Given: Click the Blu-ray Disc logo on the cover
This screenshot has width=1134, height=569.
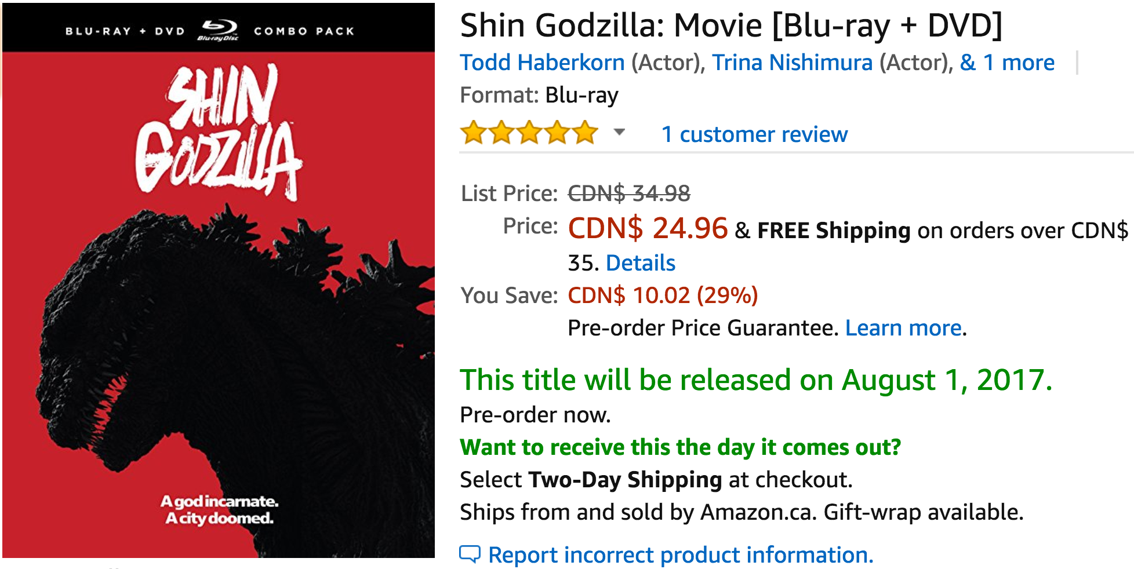Looking at the screenshot, I should tap(218, 30).
